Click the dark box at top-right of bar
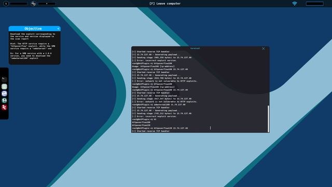The width and height of the screenshot is (332, 187). click(315, 4)
